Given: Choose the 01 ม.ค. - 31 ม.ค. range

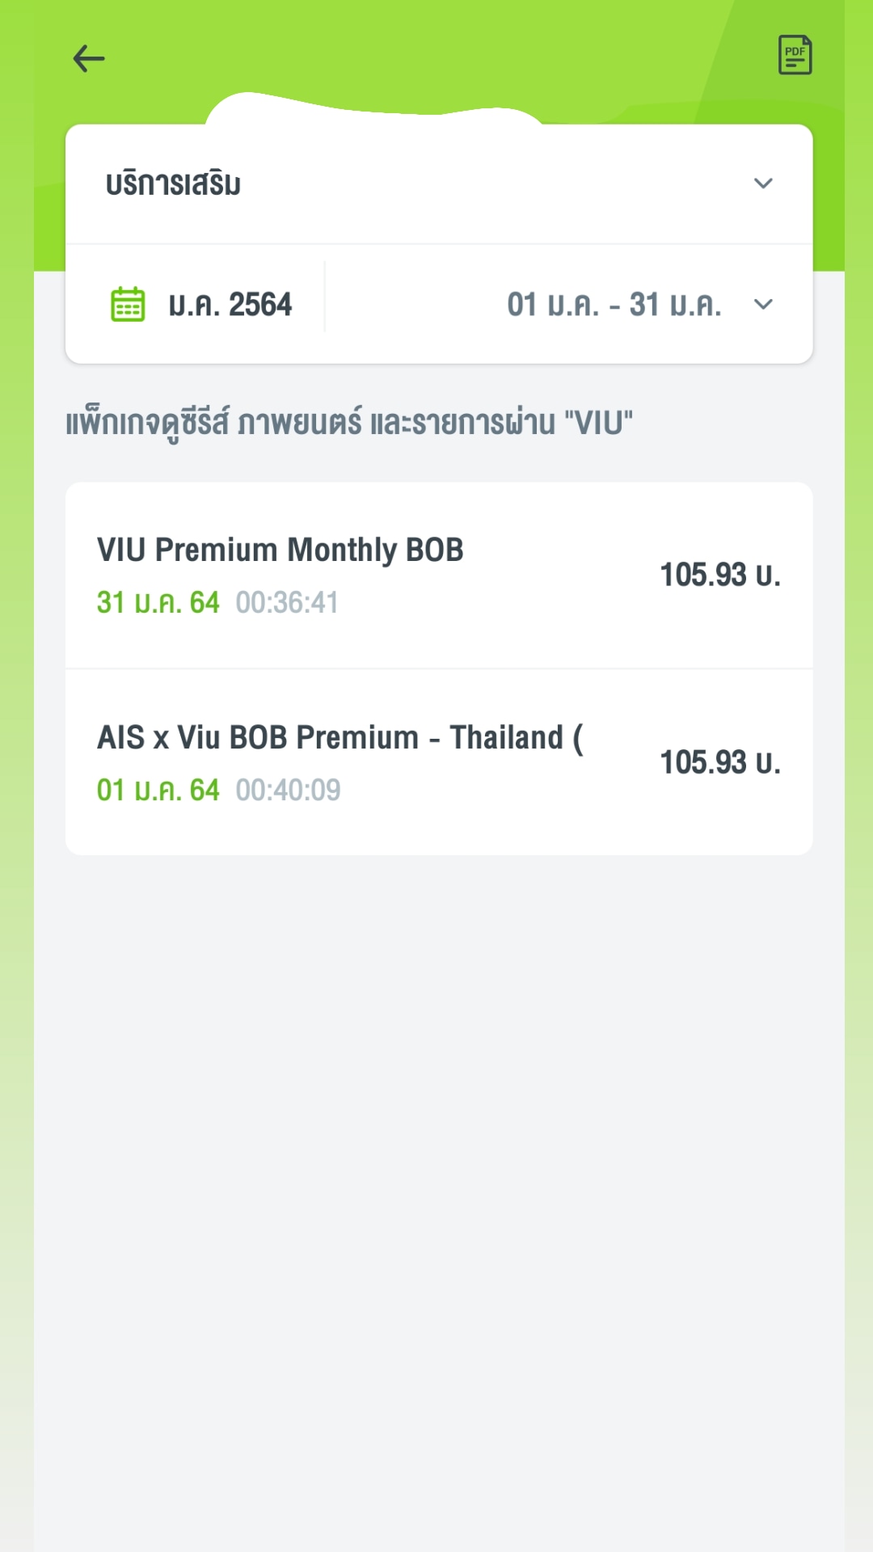Looking at the screenshot, I should [614, 305].
